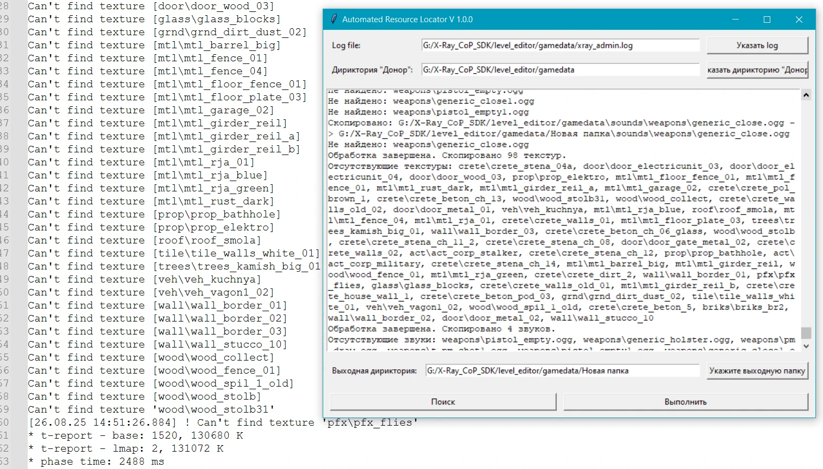Click the [prop\prop_bathhole] line in the background log

pyautogui.click(x=154, y=215)
